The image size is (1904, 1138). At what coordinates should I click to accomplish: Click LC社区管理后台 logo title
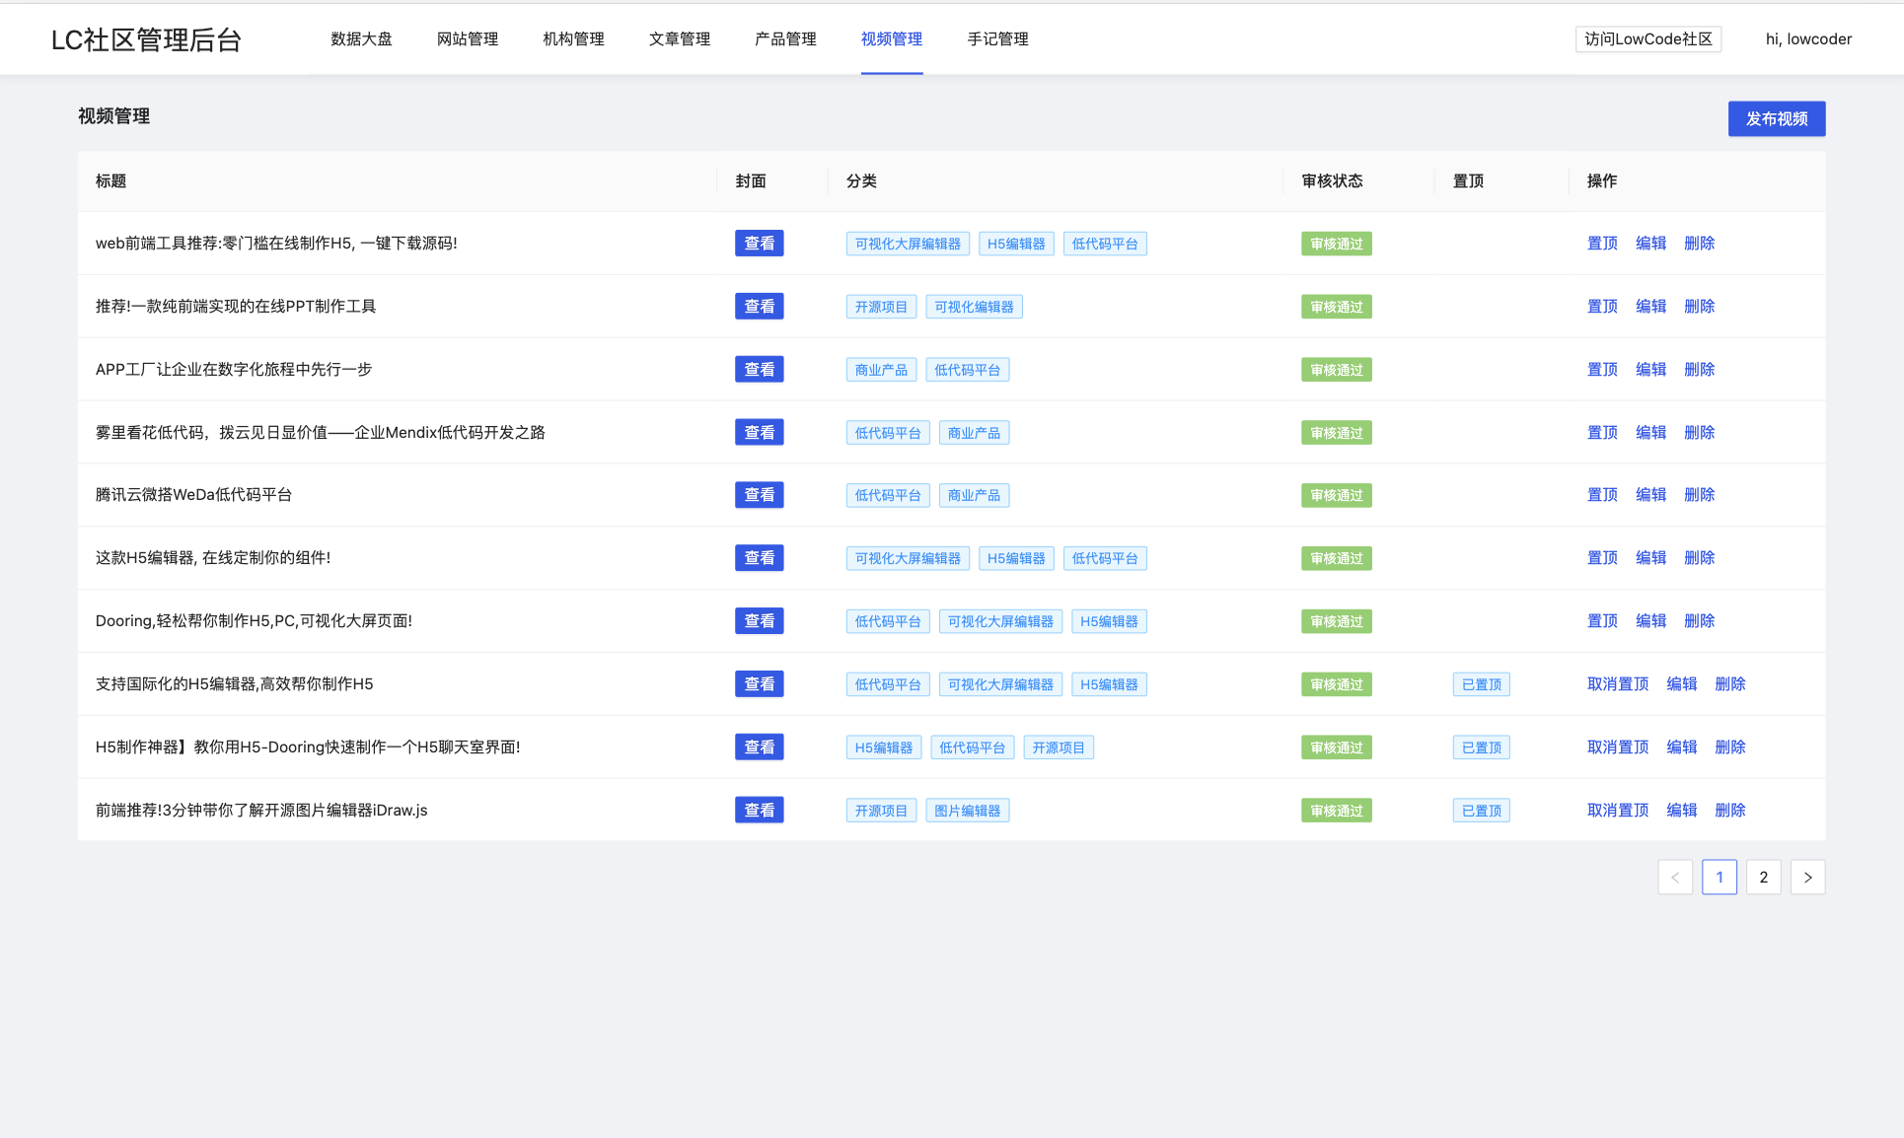(146, 39)
